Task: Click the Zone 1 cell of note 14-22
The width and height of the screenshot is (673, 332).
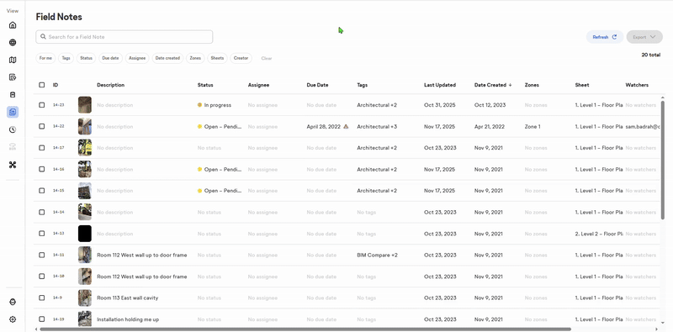Action: [533, 127]
